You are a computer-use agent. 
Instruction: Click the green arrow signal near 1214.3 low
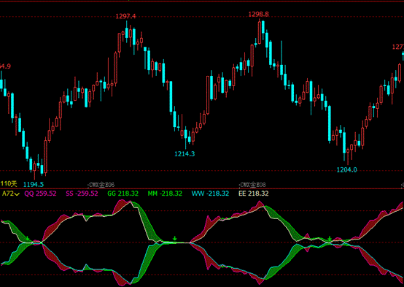(175, 238)
